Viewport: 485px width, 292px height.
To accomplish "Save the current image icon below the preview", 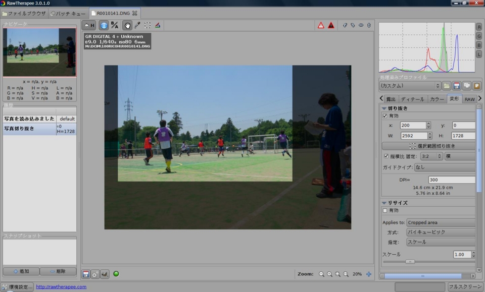I will coord(86,274).
